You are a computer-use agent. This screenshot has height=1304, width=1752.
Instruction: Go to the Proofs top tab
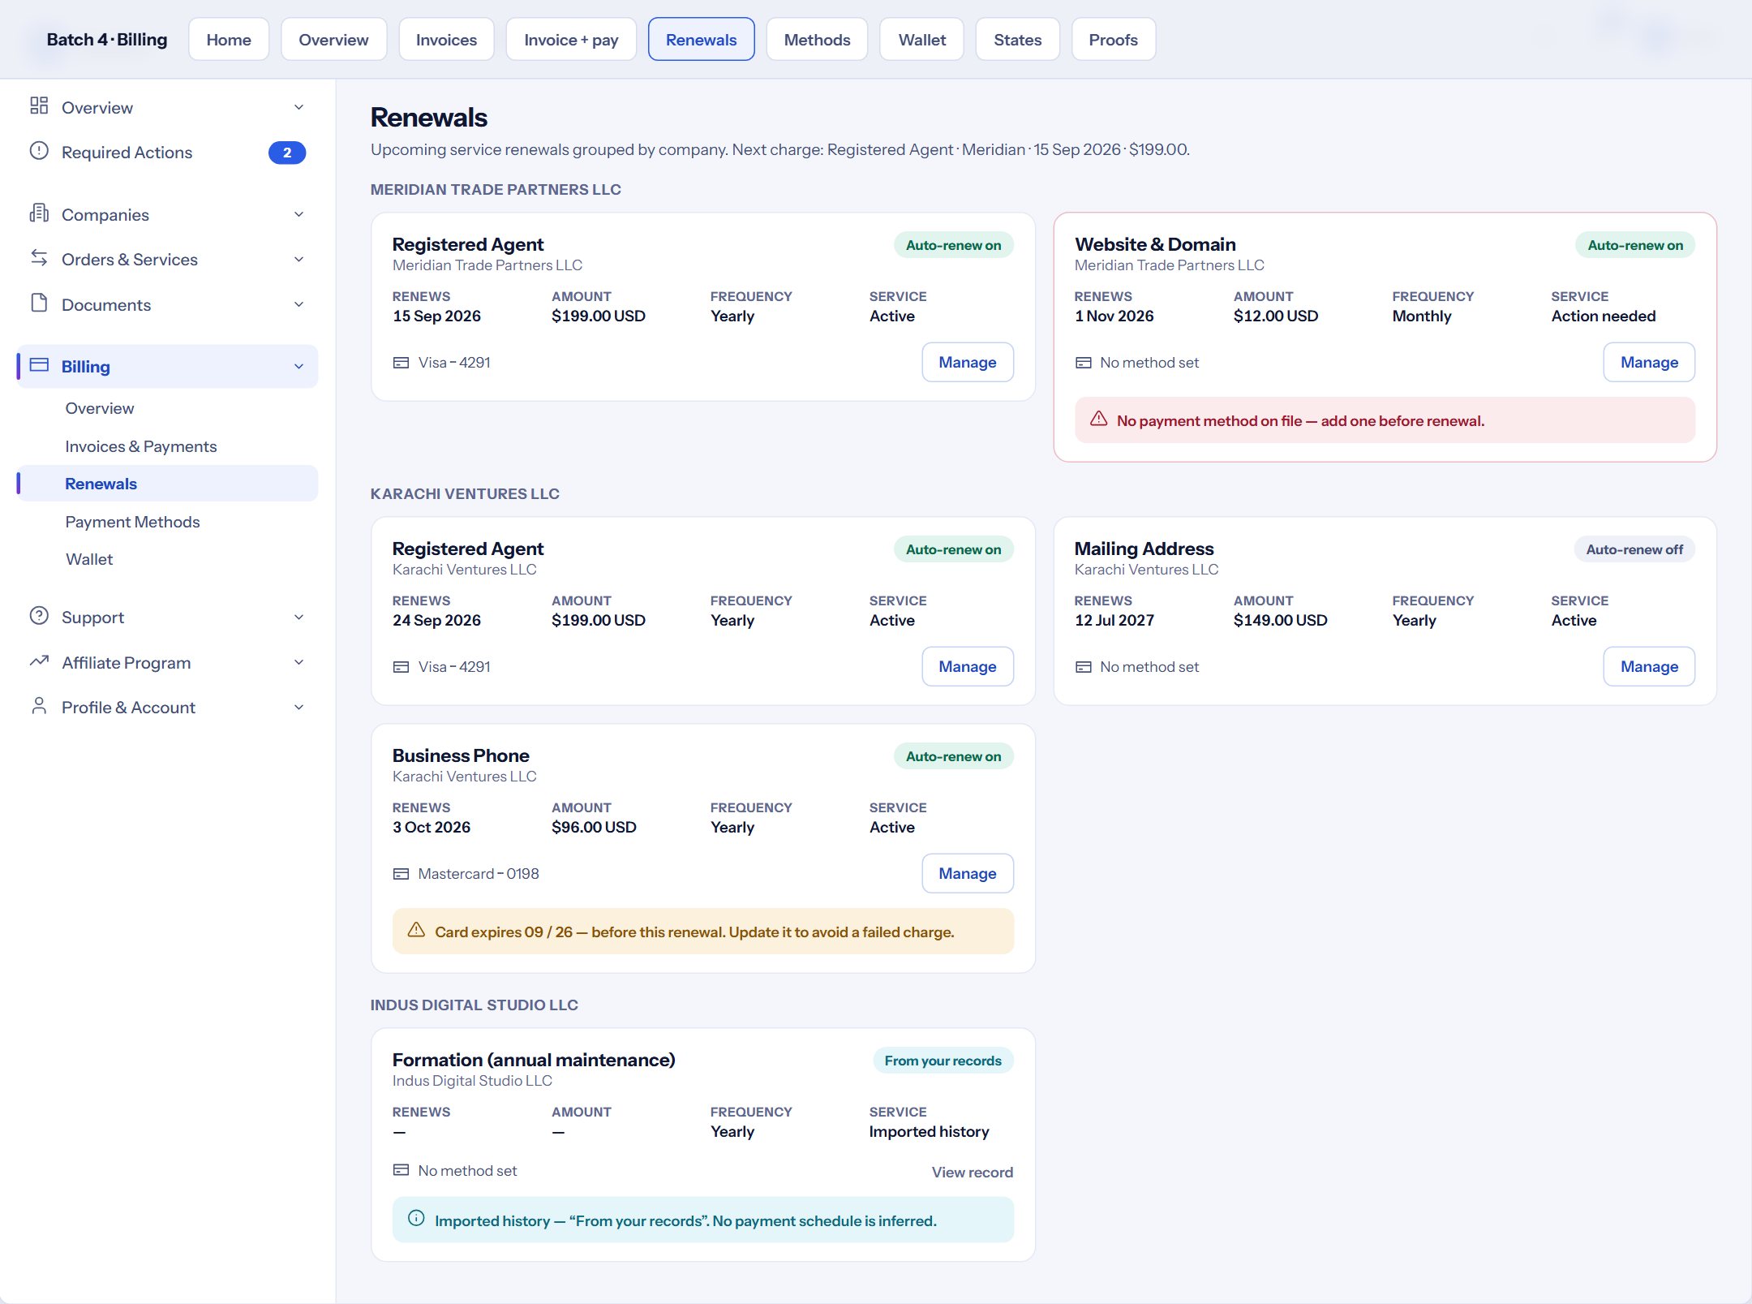click(x=1113, y=40)
